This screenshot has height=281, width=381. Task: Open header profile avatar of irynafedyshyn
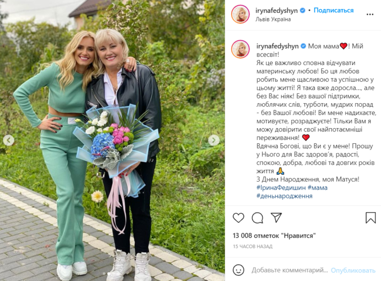tap(240, 14)
